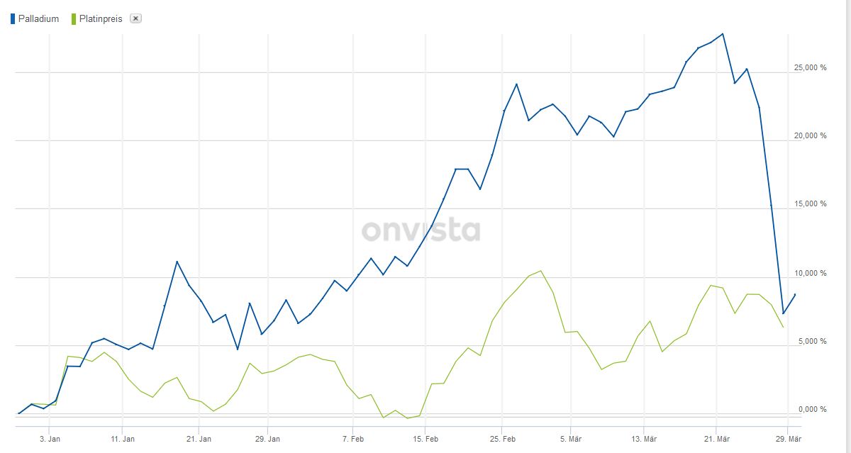Image resolution: width=851 pixels, height=453 pixels.
Task: Select the Platinpreis legend label
Action: pyautogui.click(x=101, y=19)
